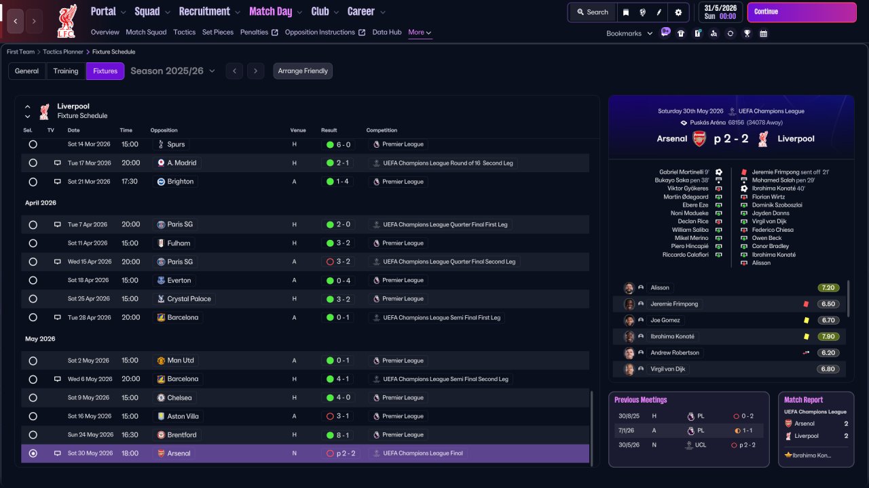Viewport: 869px width, 488px height.
Task: Open the Tactics Planner breadcrumb link
Action: click(63, 52)
